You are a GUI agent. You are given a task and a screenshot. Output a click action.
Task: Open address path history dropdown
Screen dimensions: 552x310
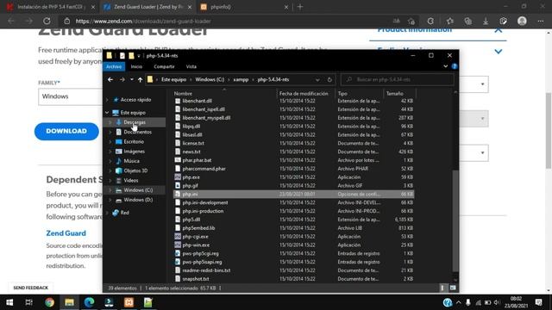pyautogui.click(x=317, y=80)
